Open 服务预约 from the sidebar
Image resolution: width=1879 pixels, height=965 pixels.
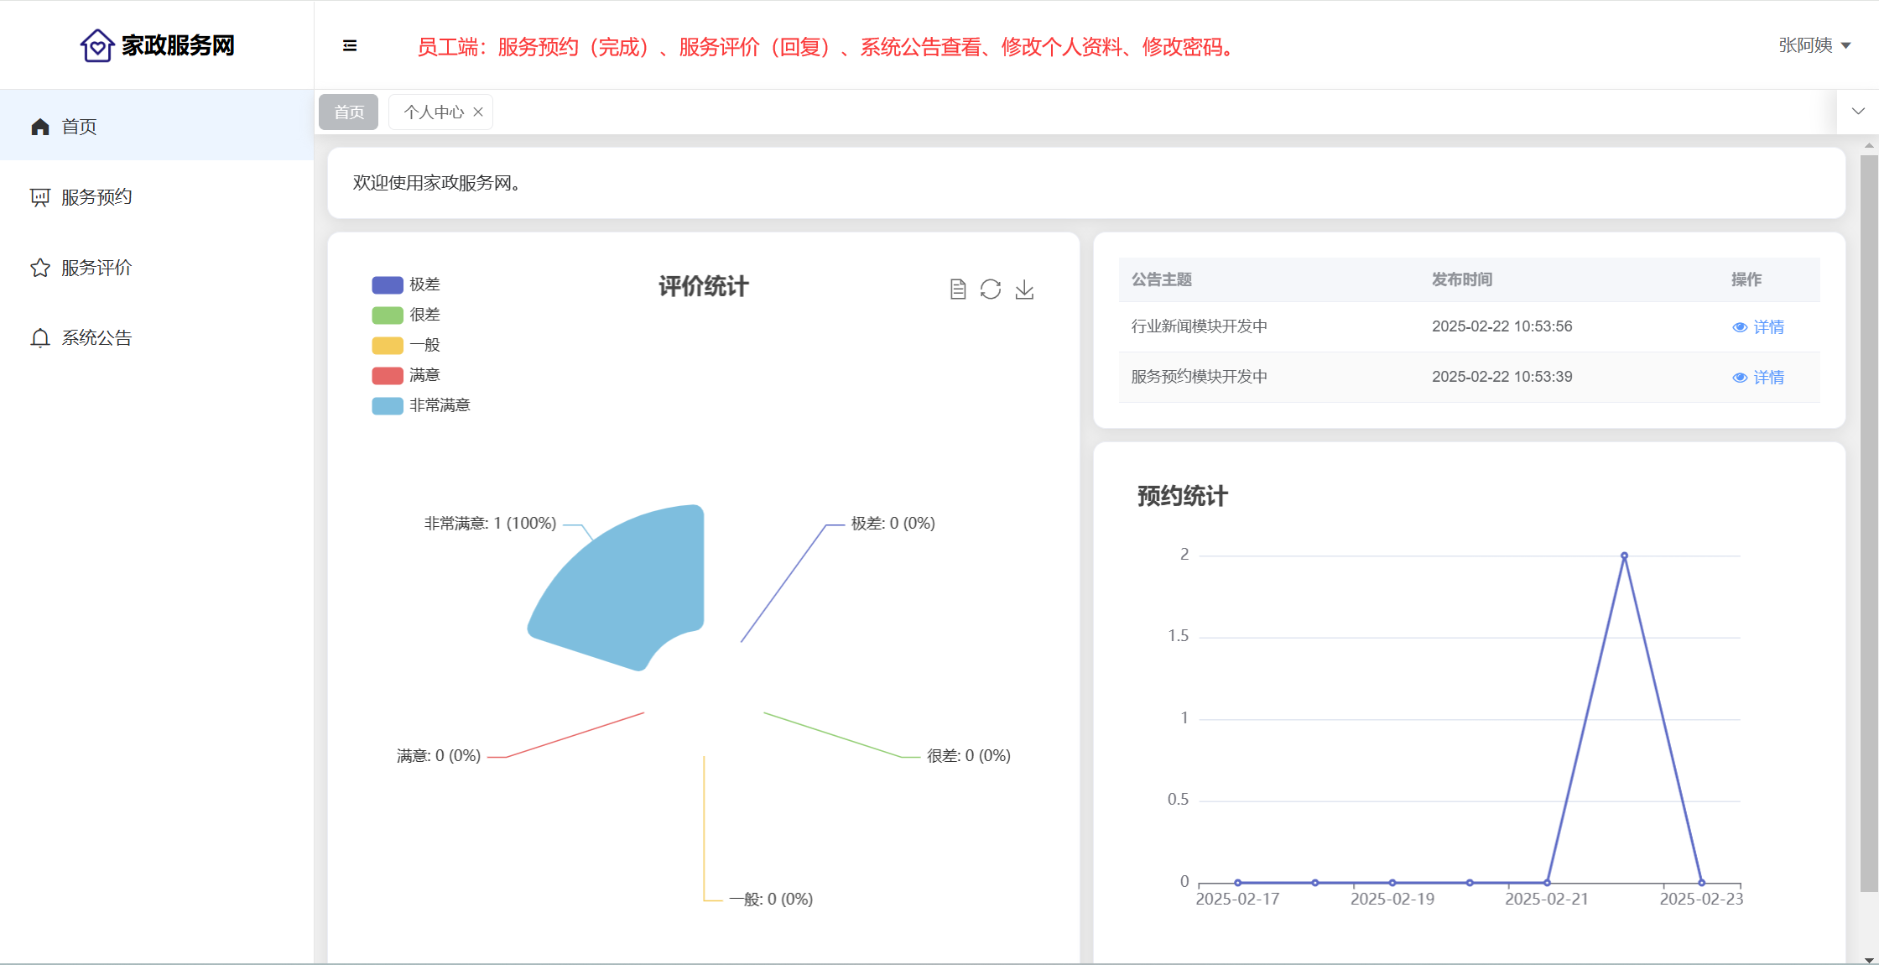(96, 197)
